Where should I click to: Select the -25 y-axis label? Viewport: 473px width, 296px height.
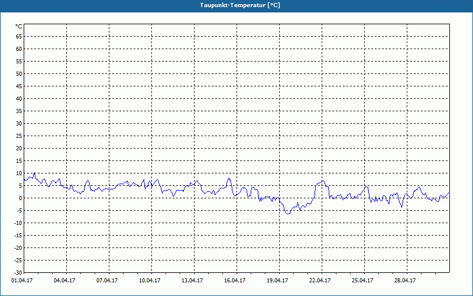(18, 260)
